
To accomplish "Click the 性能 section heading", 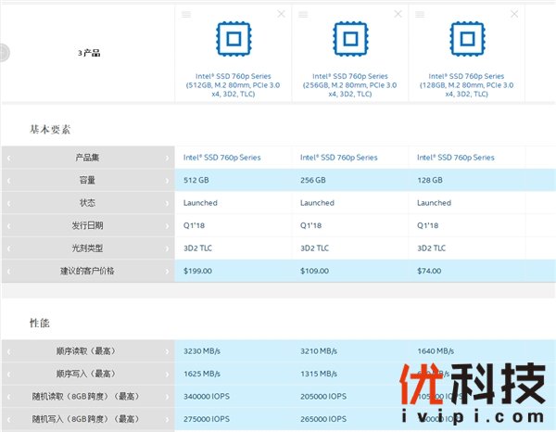I will point(39,324).
